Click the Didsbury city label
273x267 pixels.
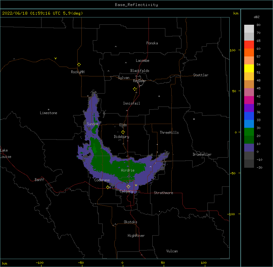coord(121,137)
